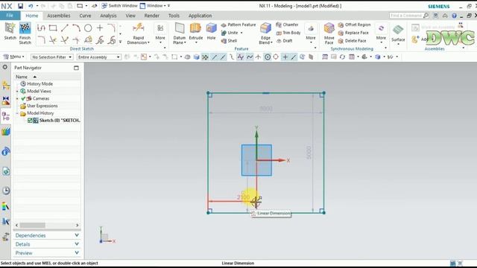The image size is (477, 268).
Task: Open the Part Navigator sidebar tab
Action: point(6,116)
